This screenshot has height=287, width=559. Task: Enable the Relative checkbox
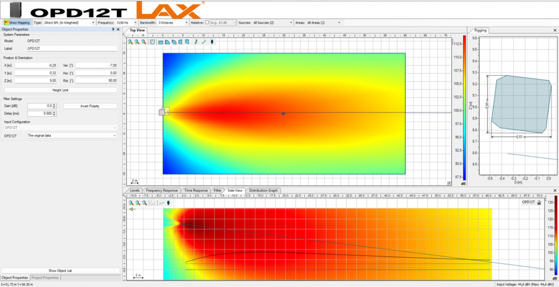coord(207,22)
